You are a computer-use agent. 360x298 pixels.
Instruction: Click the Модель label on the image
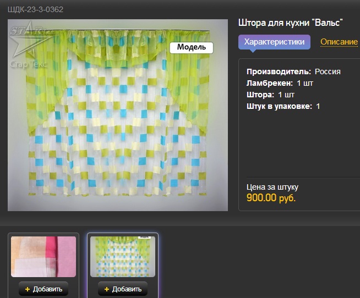192,47
